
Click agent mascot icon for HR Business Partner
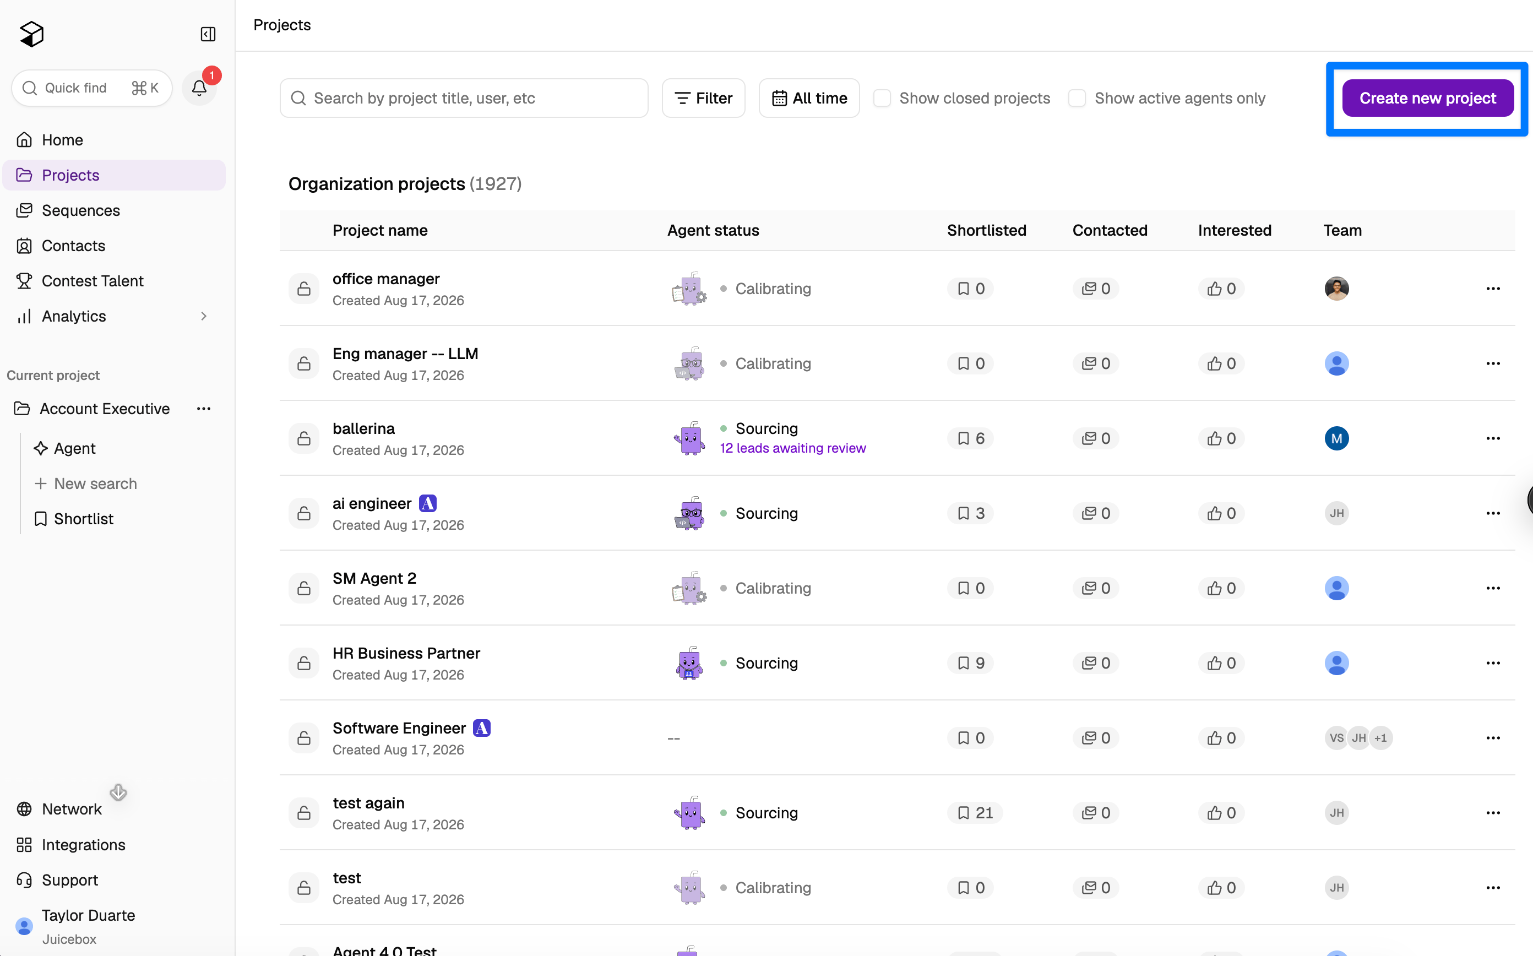click(x=689, y=663)
